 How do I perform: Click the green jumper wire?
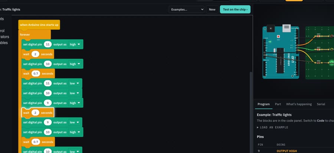307,49
